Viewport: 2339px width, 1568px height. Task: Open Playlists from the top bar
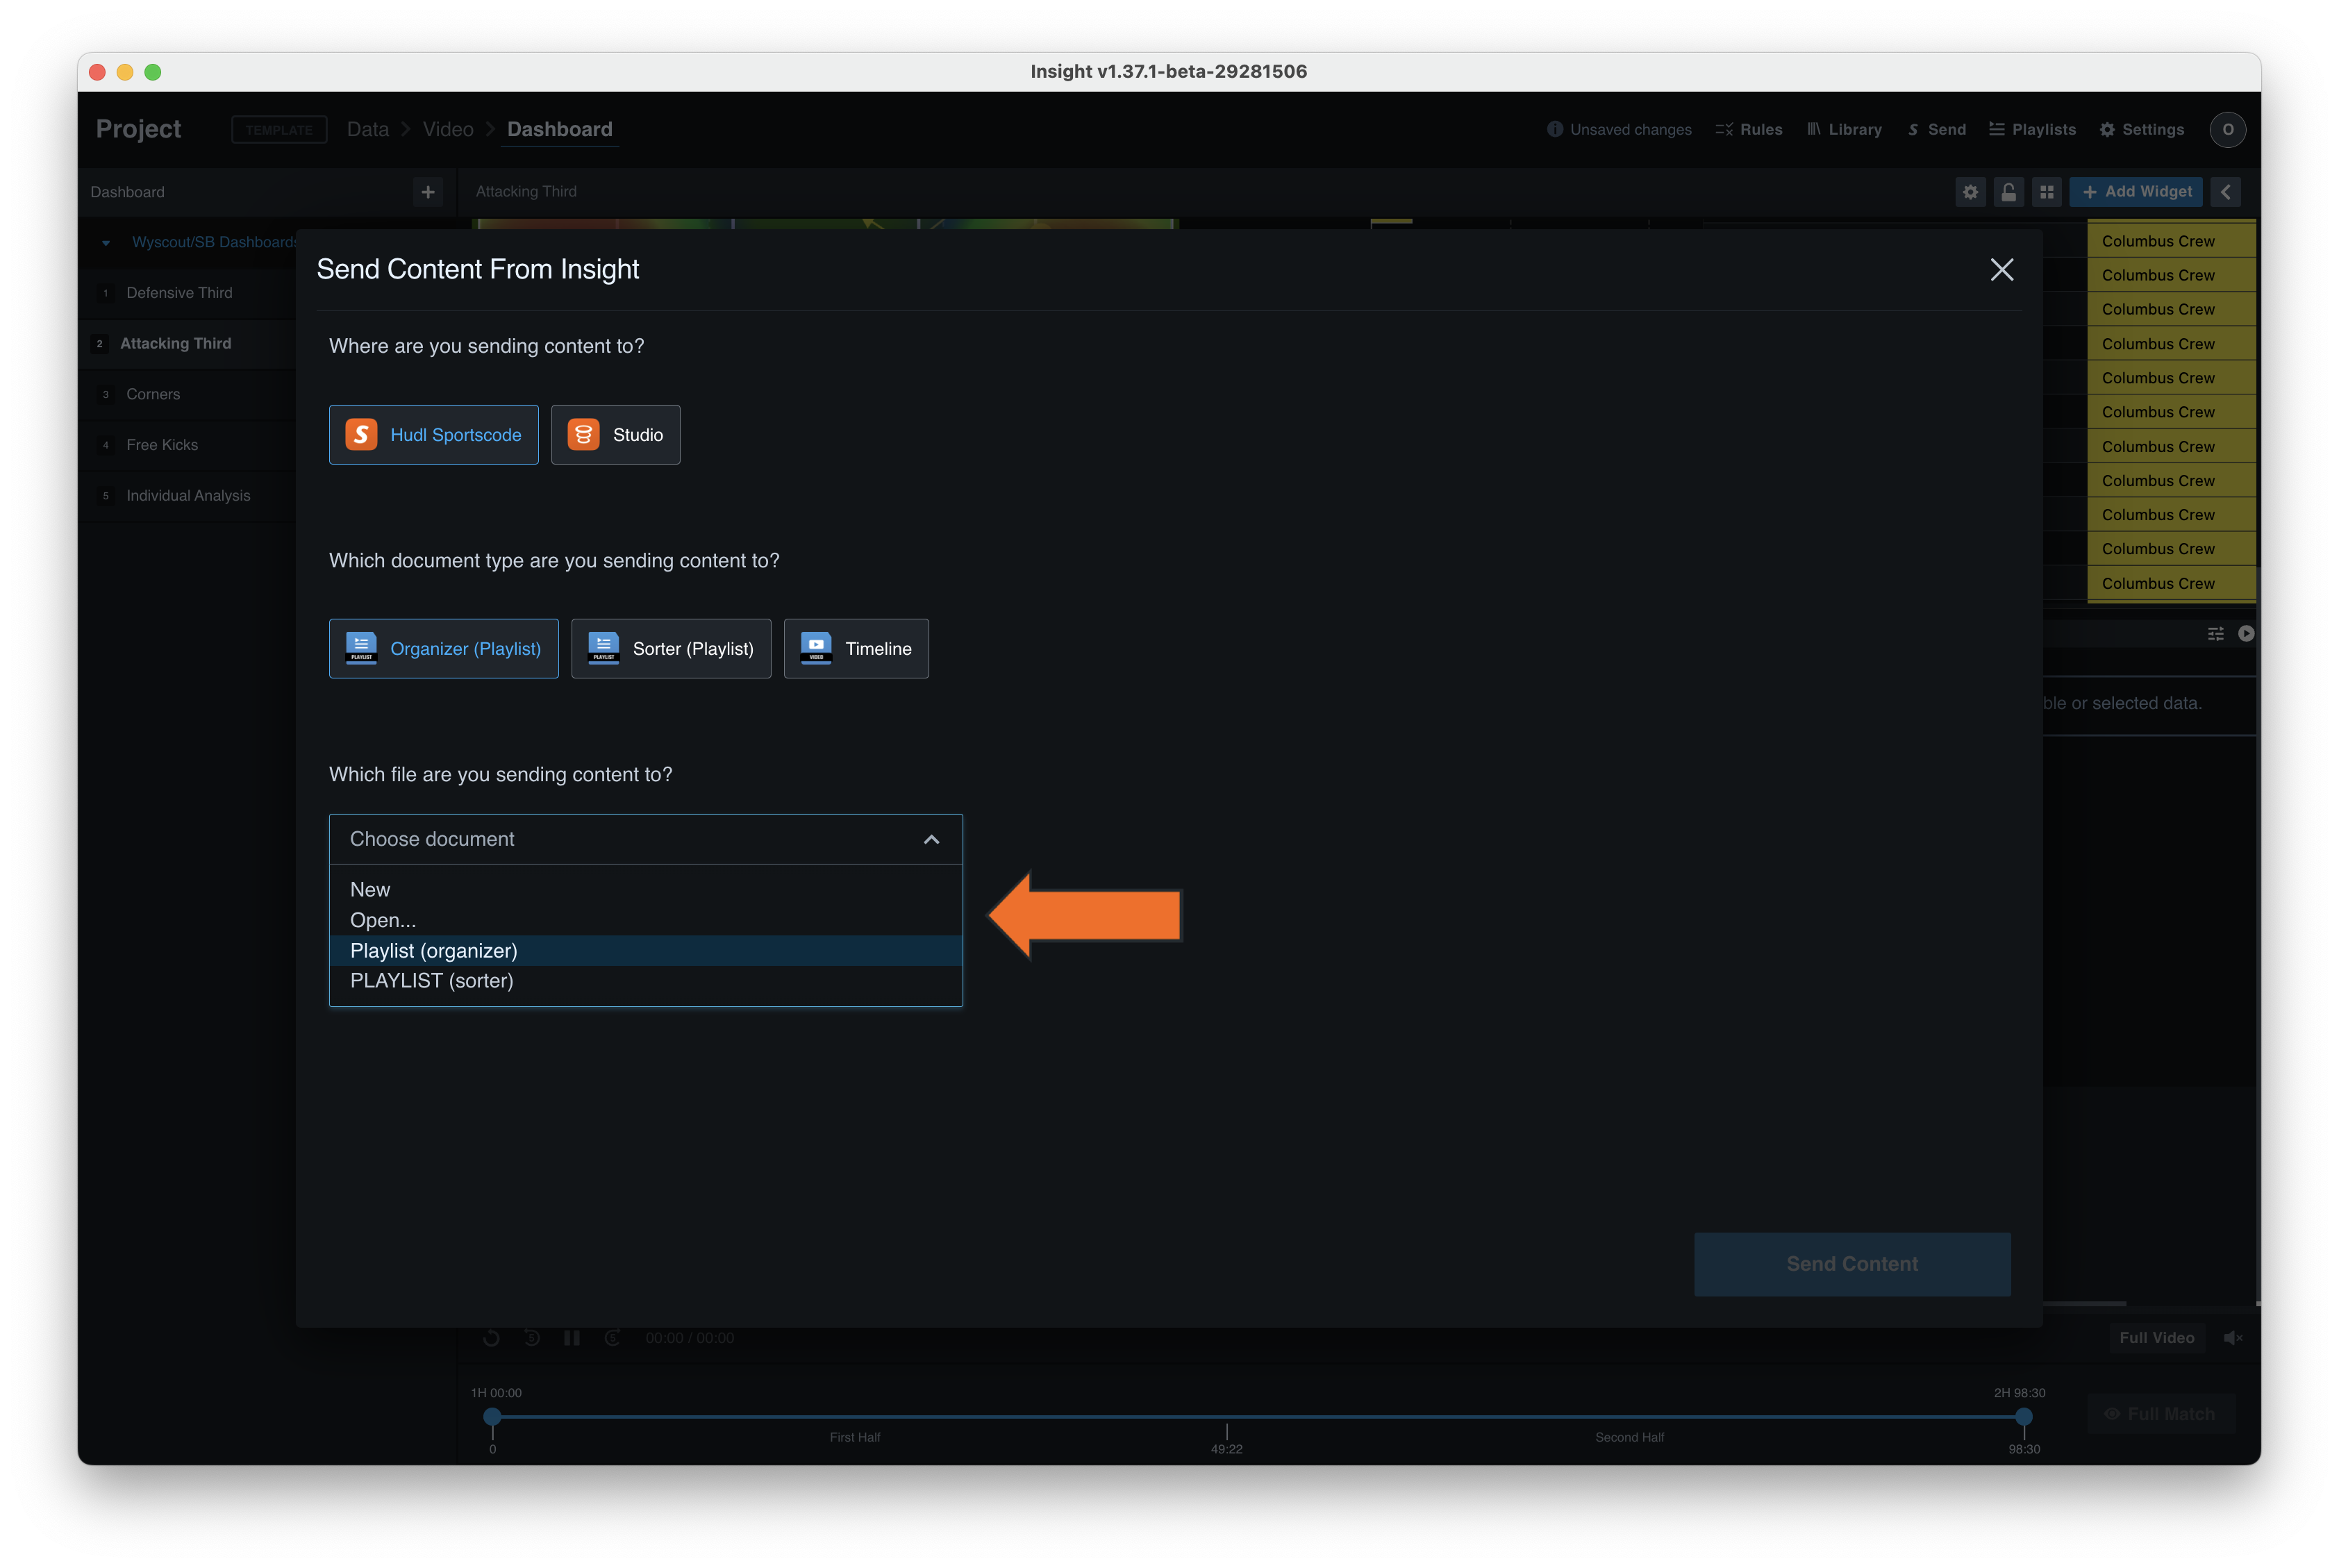tap(2032, 130)
